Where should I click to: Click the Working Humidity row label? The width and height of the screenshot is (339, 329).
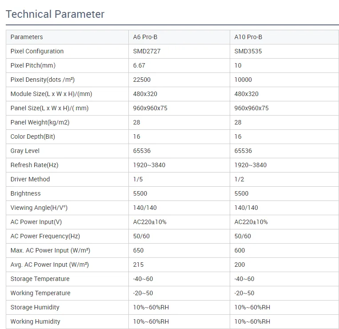tap(35, 321)
